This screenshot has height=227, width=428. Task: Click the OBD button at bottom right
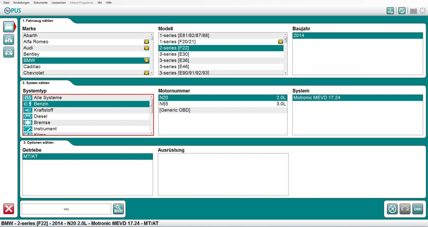tap(417, 209)
